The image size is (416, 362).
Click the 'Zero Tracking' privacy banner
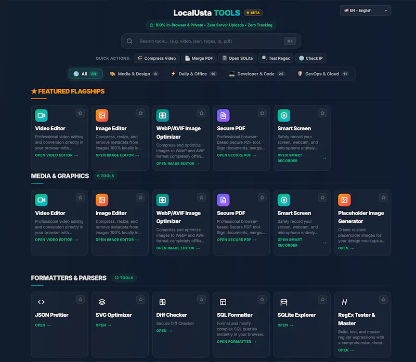[x=211, y=25]
